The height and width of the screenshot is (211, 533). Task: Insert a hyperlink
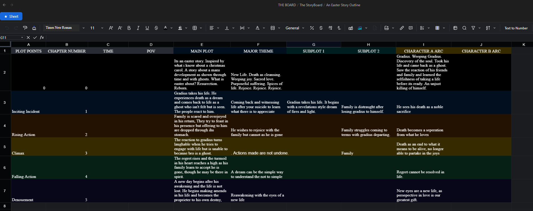coord(402,28)
